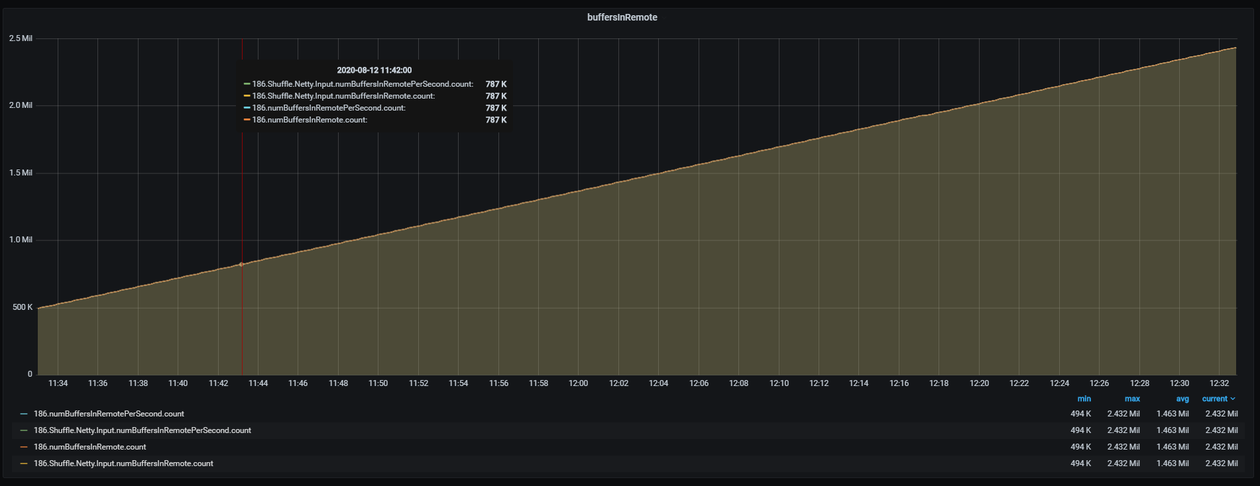Toggle 186.numBuffersInRemote.count series in legend
The image size is (1260, 486).
[89, 447]
